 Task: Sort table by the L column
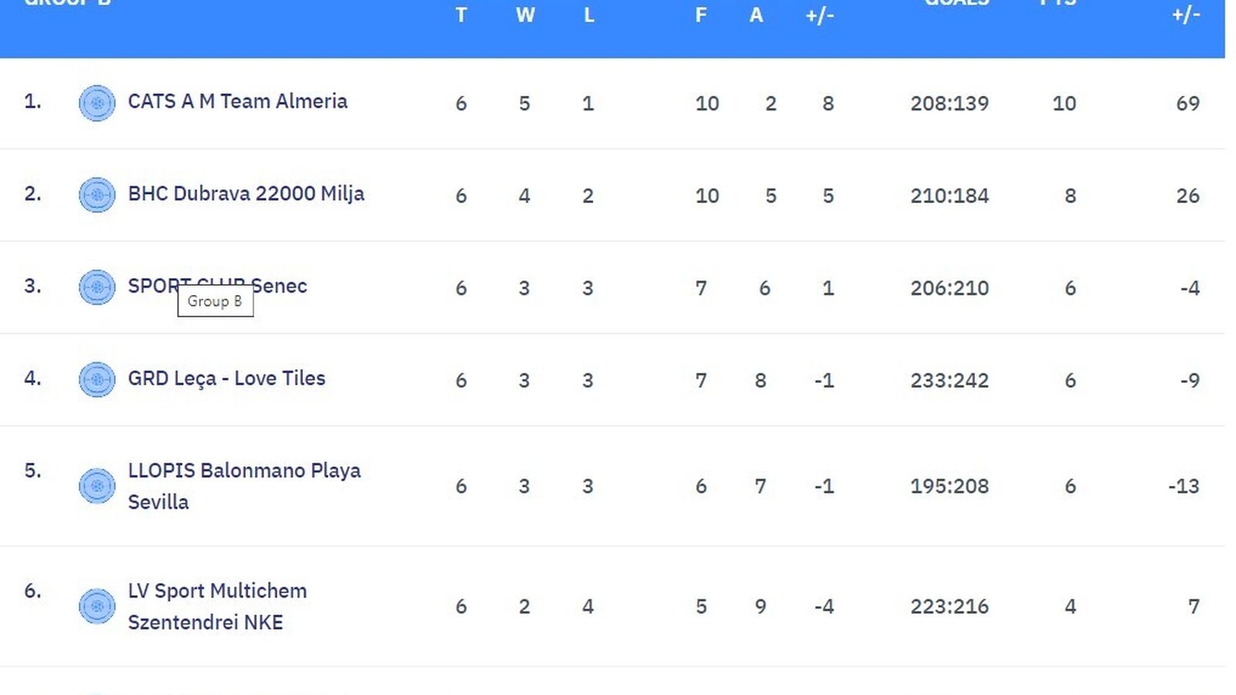pyautogui.click(x=588, y=15)
